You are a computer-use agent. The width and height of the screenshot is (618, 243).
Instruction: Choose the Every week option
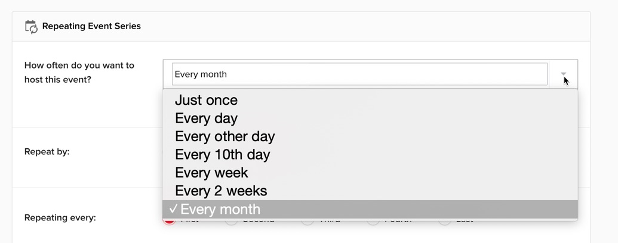coord(211,173)
